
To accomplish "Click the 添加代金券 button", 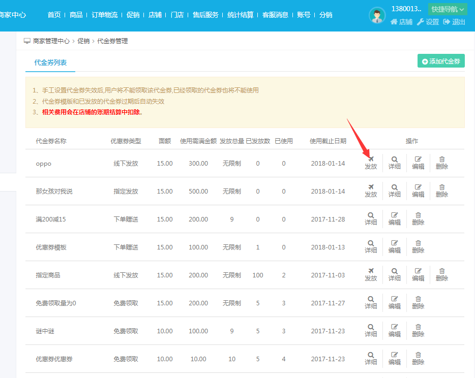I will (441, 61).
